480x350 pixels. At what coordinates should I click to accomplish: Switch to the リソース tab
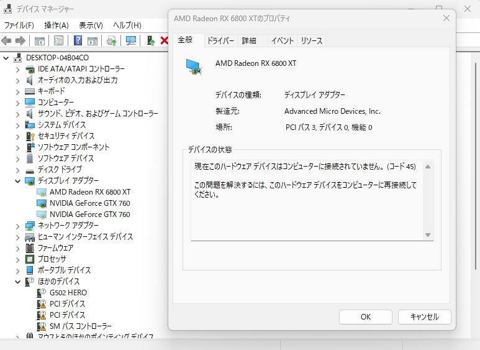click(311, 41)
